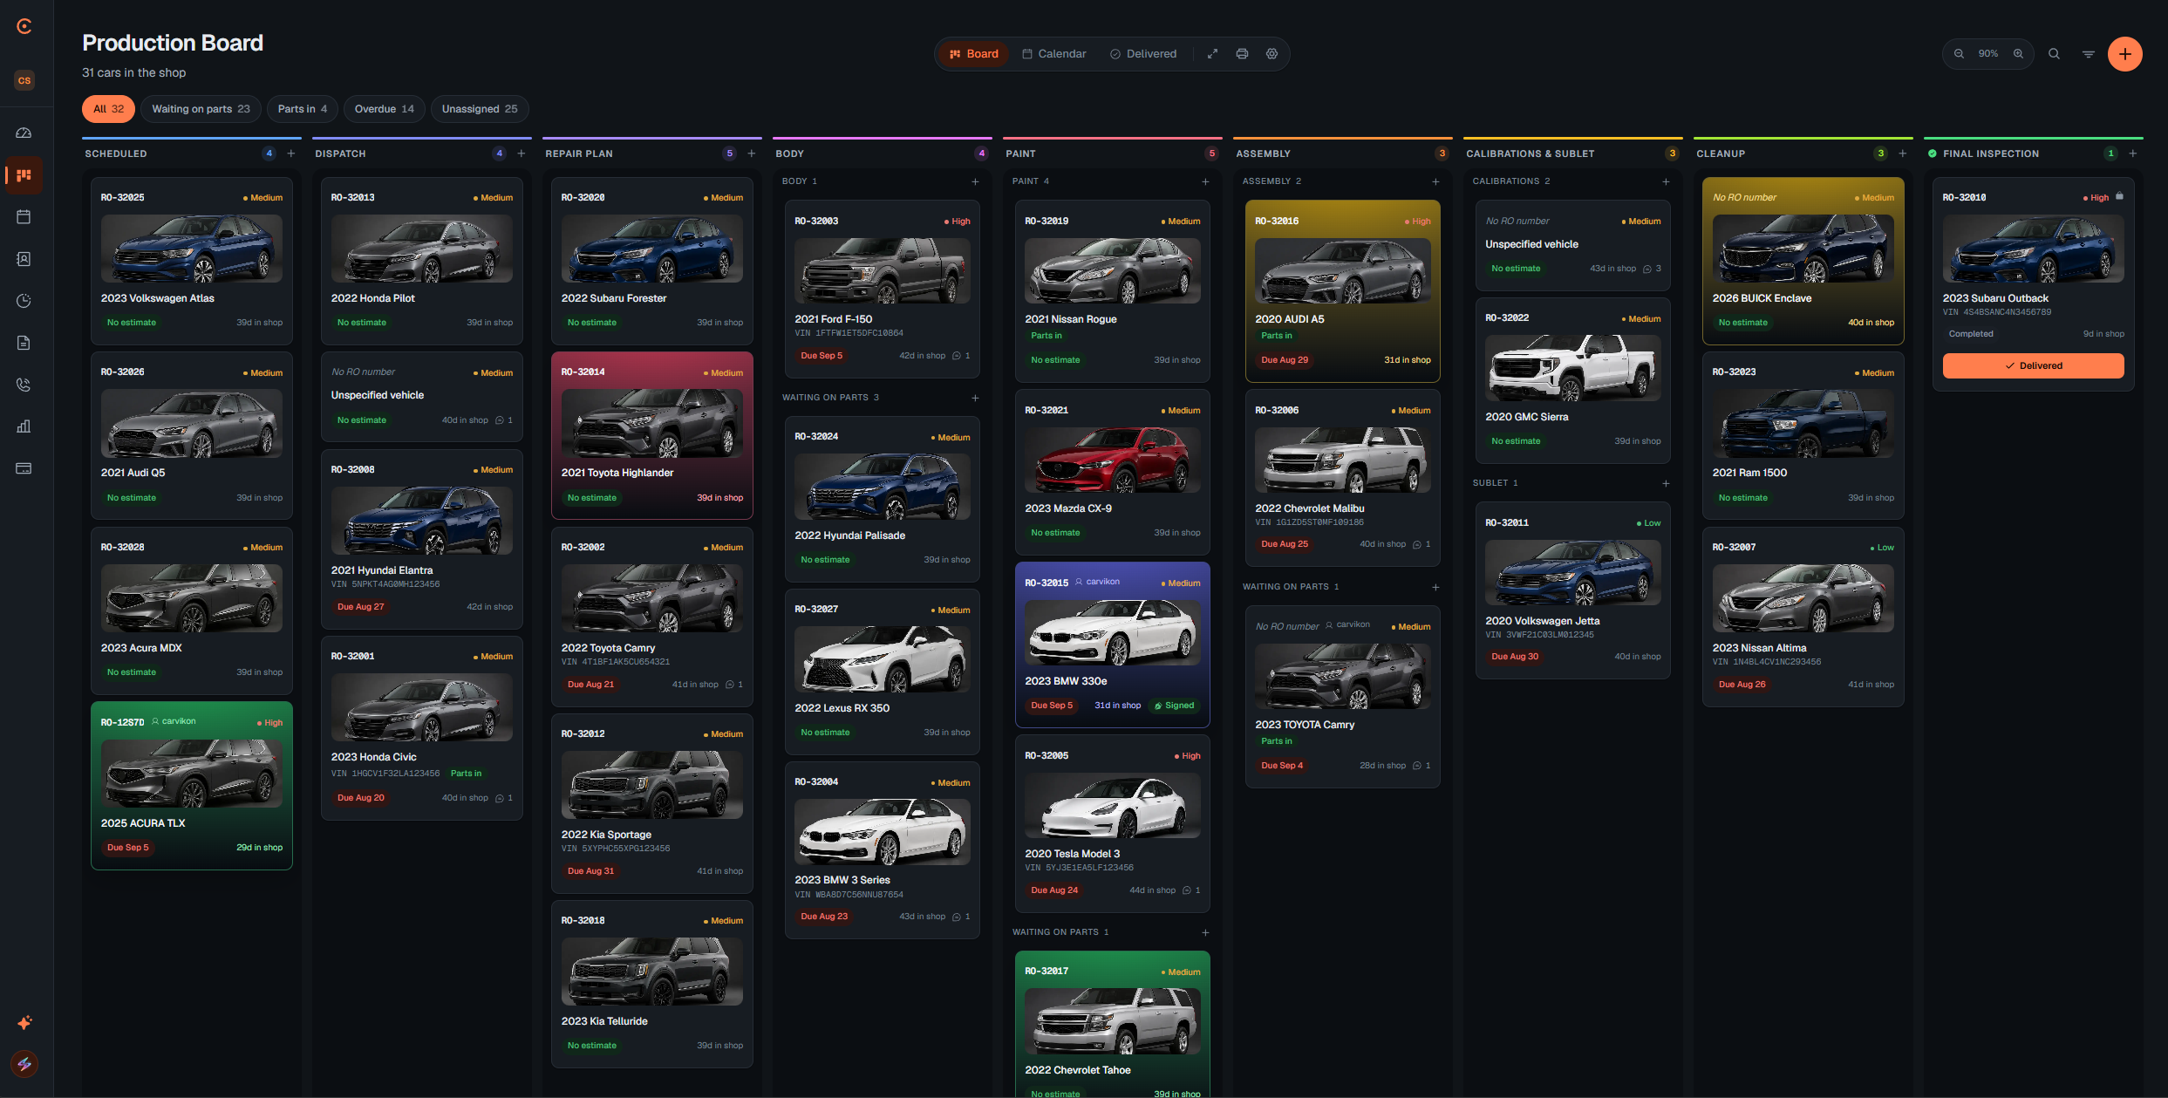Toggle the Overdue 14 filter chip
This screenshot has height=1098, width=2168.
coord(385,109)
